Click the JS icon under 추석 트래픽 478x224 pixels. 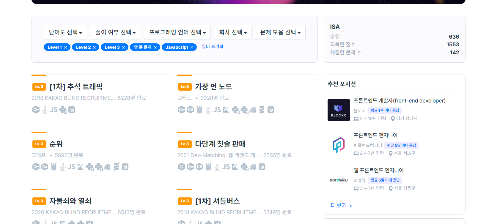54,110
